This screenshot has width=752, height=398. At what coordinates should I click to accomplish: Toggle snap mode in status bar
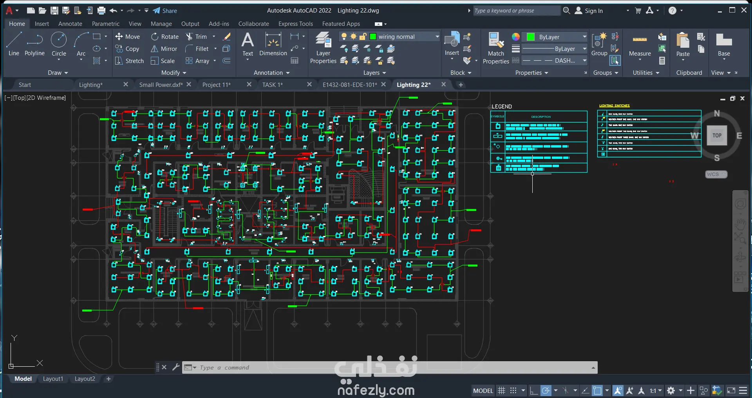513,391
